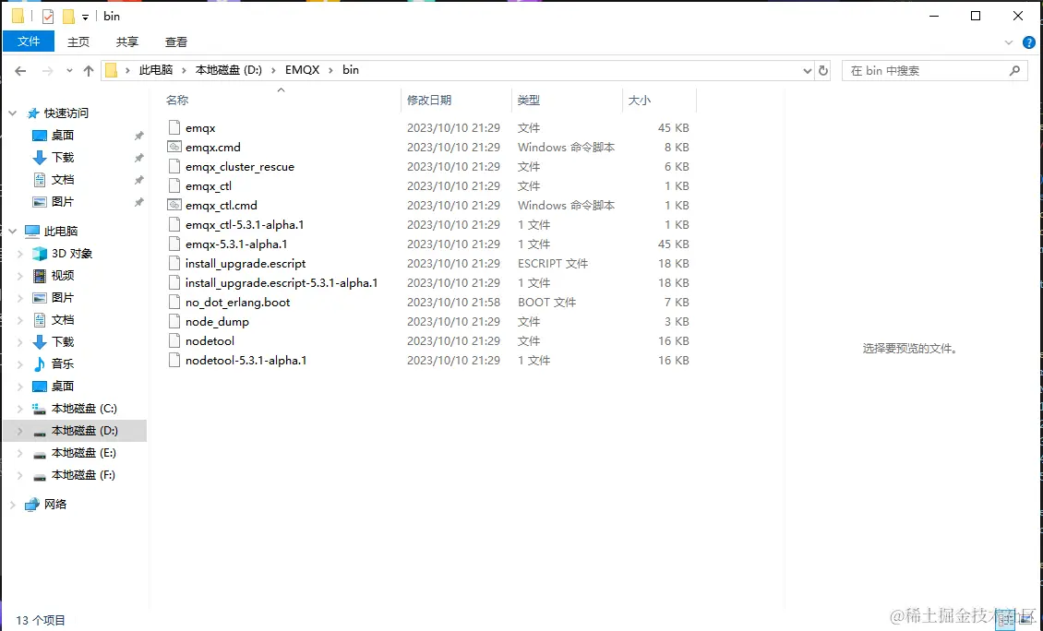1043x631 pixels.
Task: Select the emqx.cmd script icon
Action: 174,148
